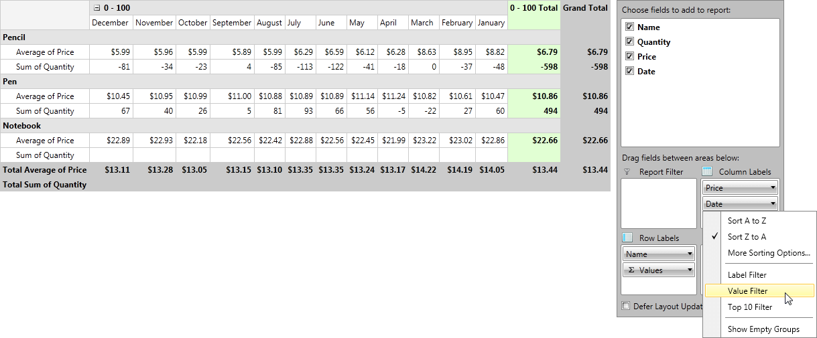Uncheck the Price field checkbox
Screen dimensions: 817x338
[x=629, y=57]
